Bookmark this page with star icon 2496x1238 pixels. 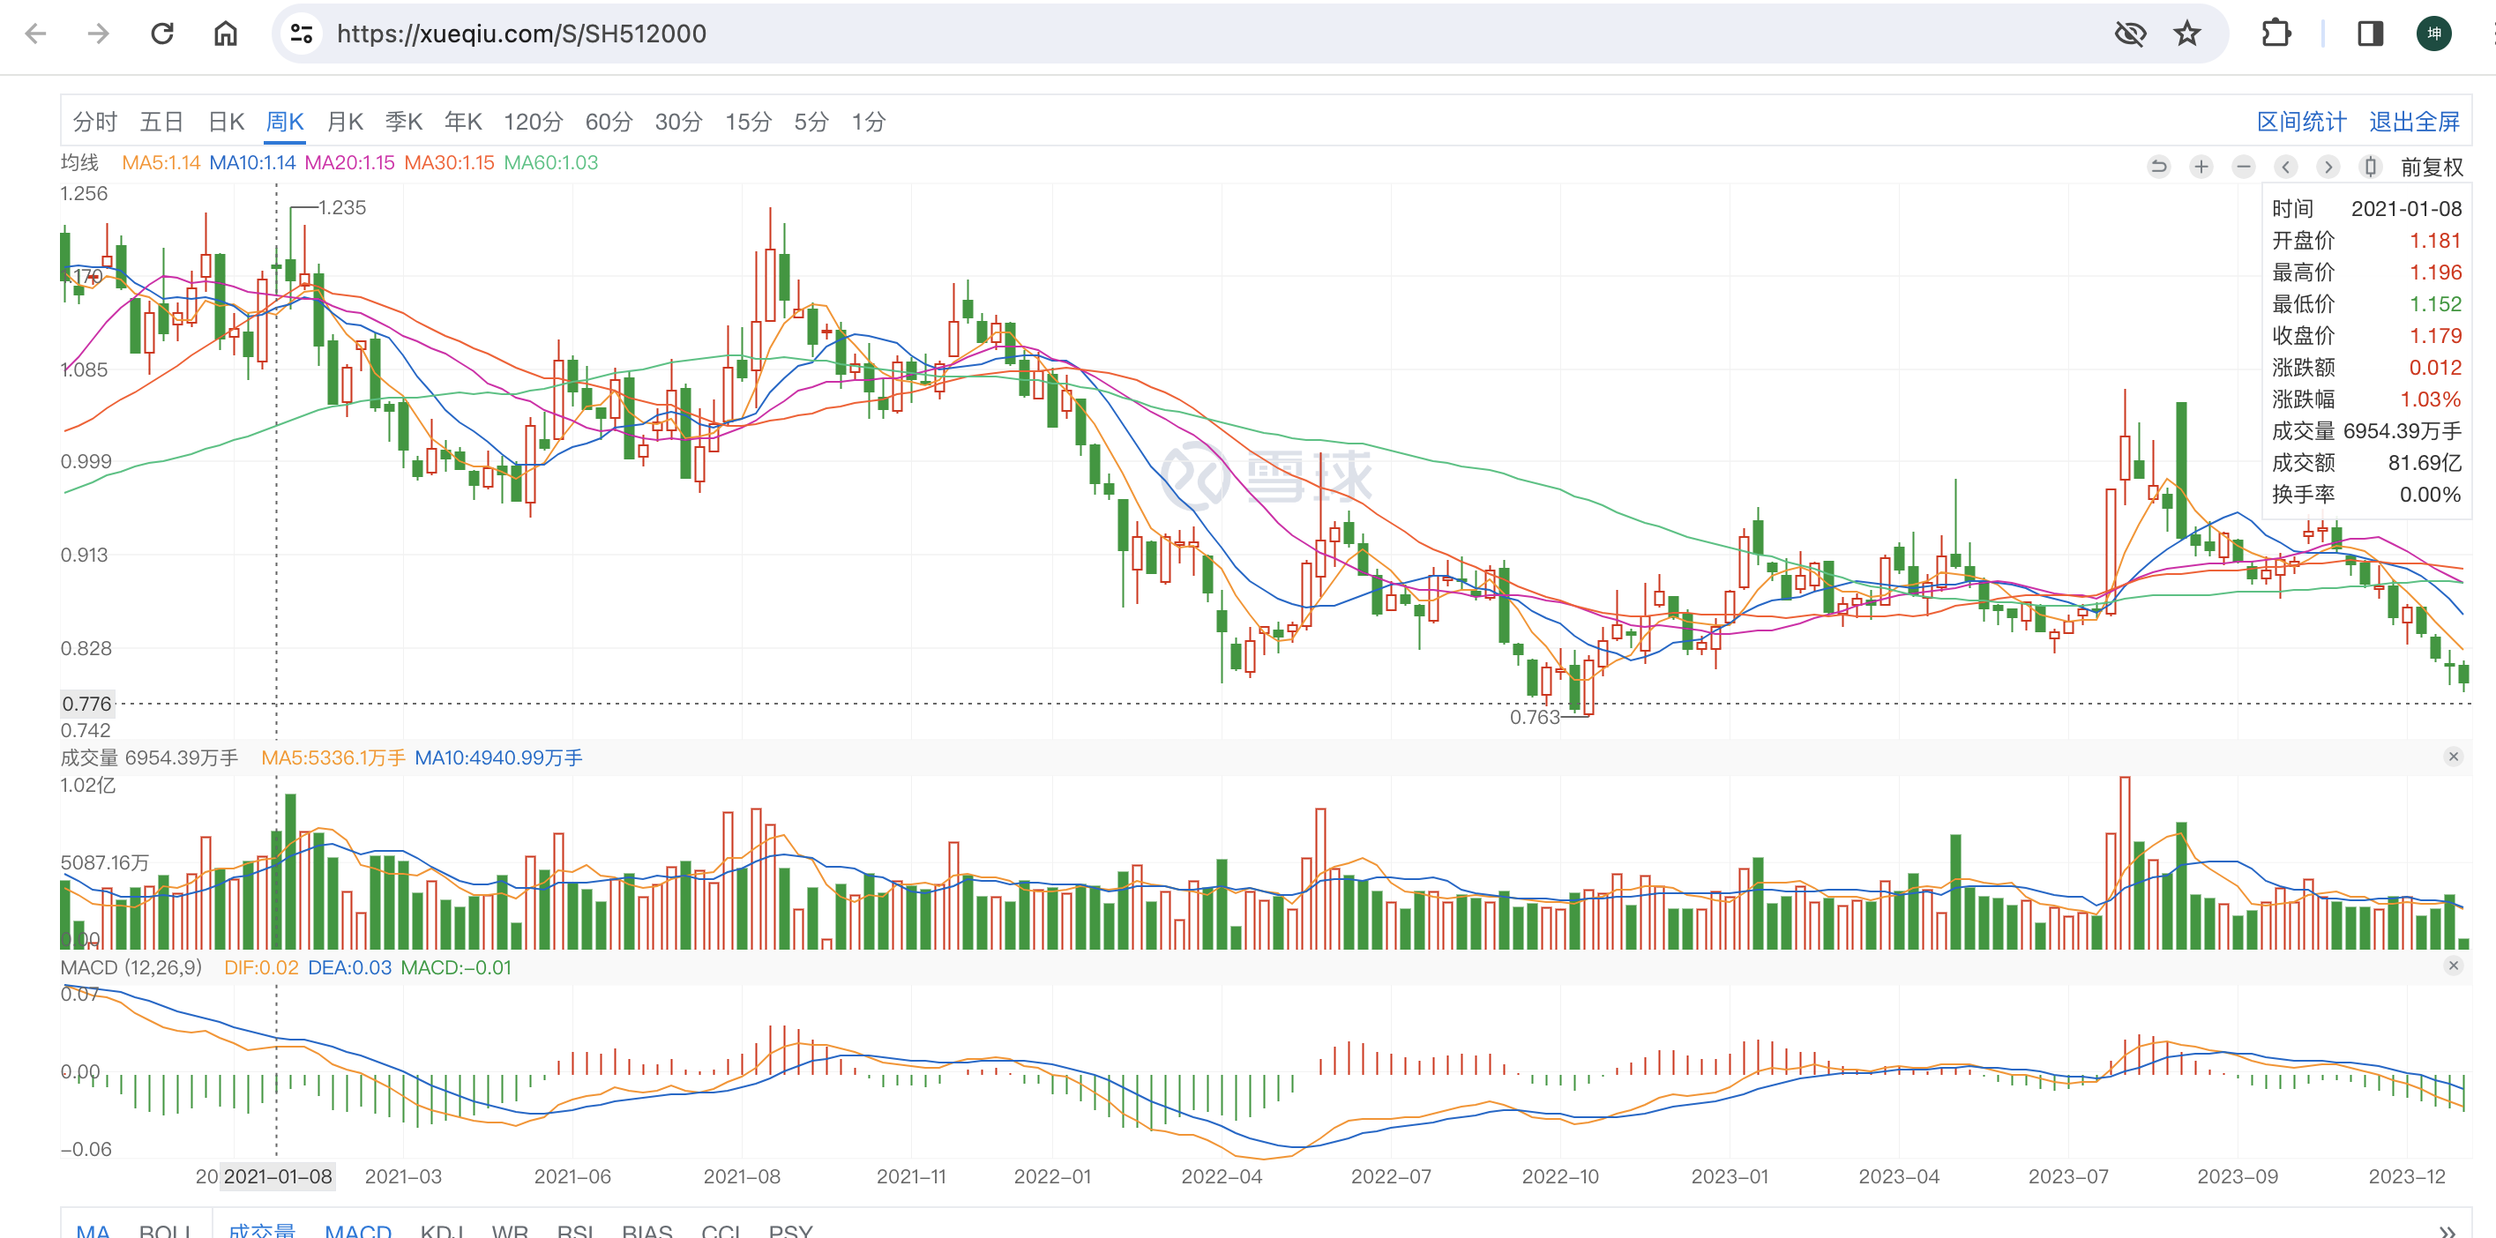click(2187, 34)
